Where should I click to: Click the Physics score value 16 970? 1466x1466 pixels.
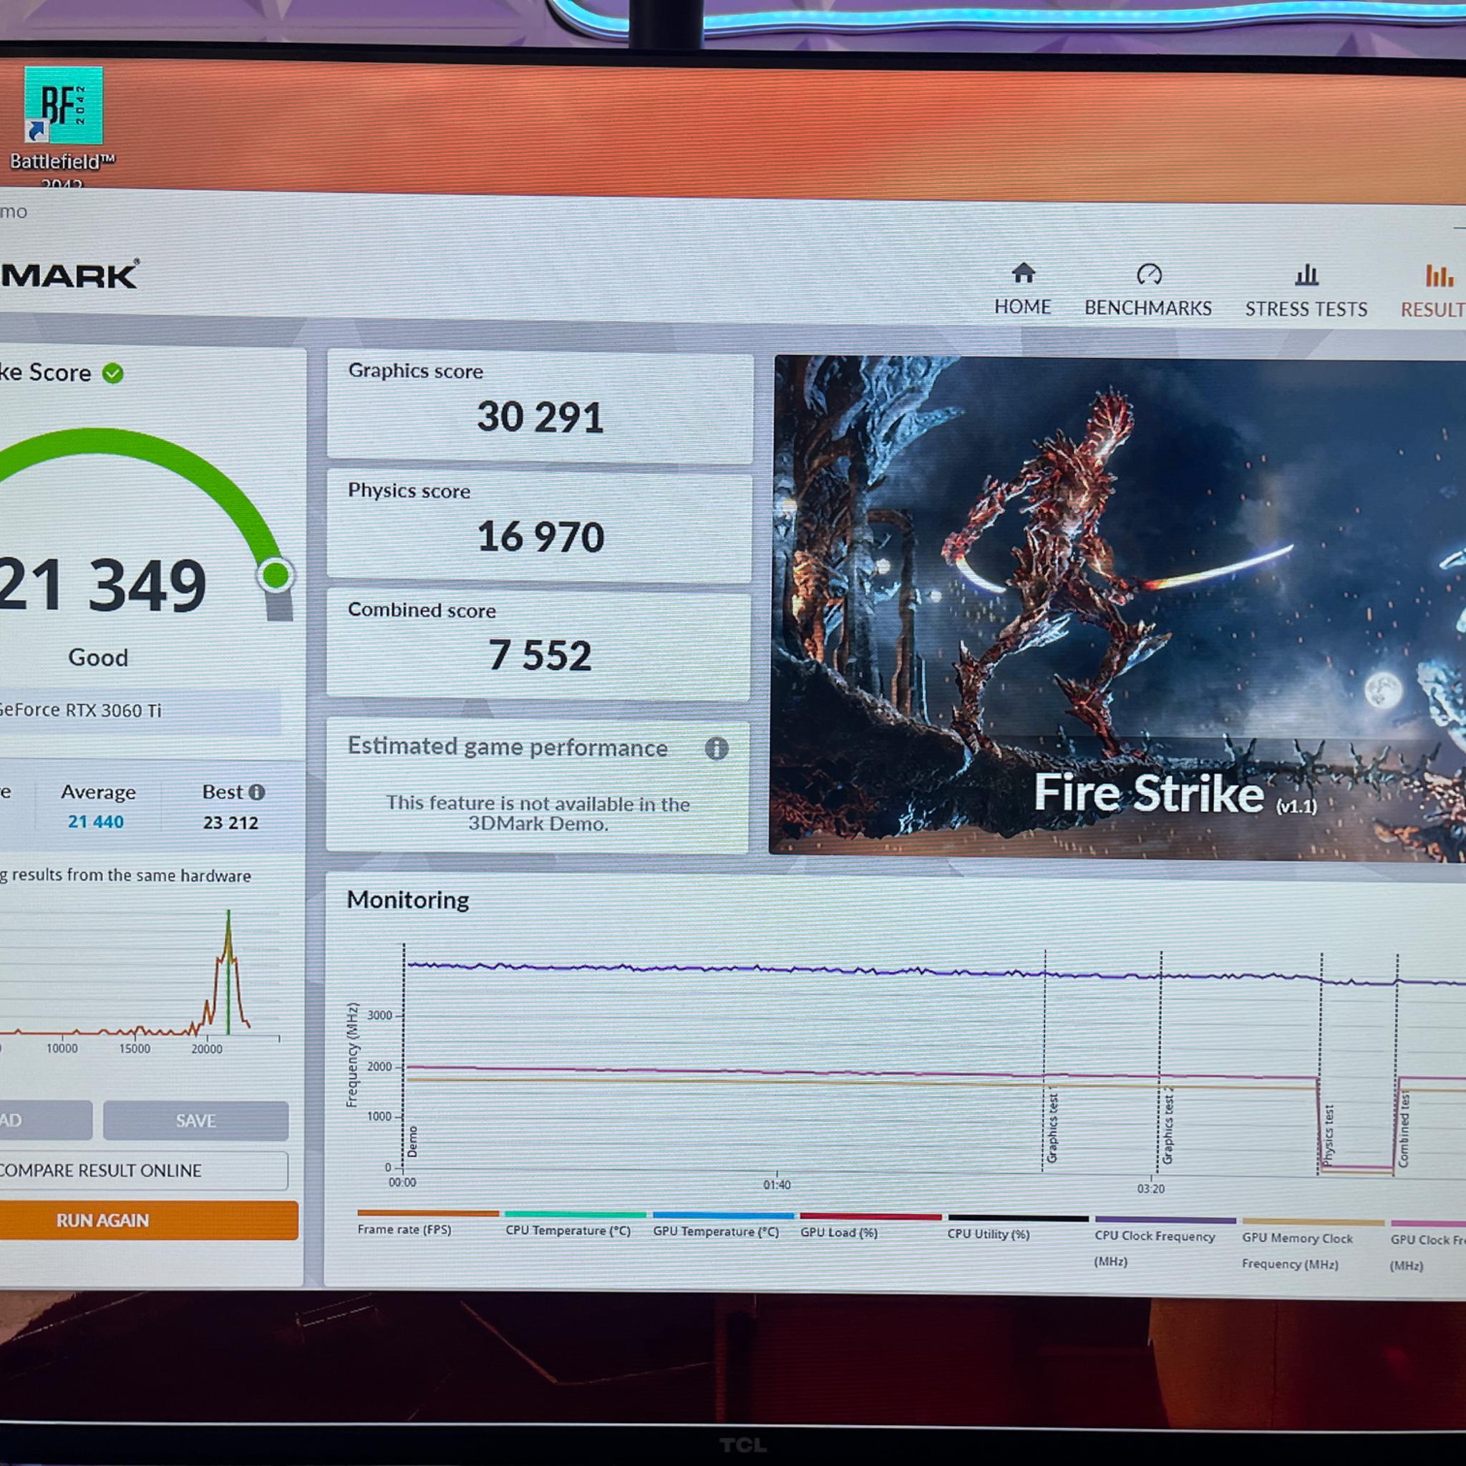tap(540, 538)
